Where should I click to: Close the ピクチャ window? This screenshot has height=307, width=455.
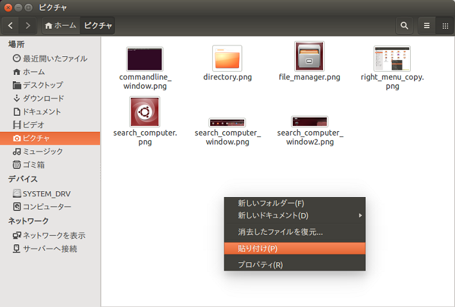click(x=8, y=8)
